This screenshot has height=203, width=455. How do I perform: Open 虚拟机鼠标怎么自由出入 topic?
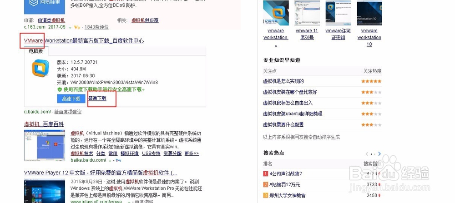(x=288, y=103)
